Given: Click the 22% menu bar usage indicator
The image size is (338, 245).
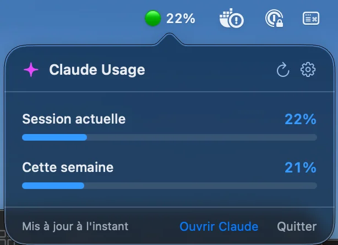Looking at the screenshot, I should click(x=181, y=19).
